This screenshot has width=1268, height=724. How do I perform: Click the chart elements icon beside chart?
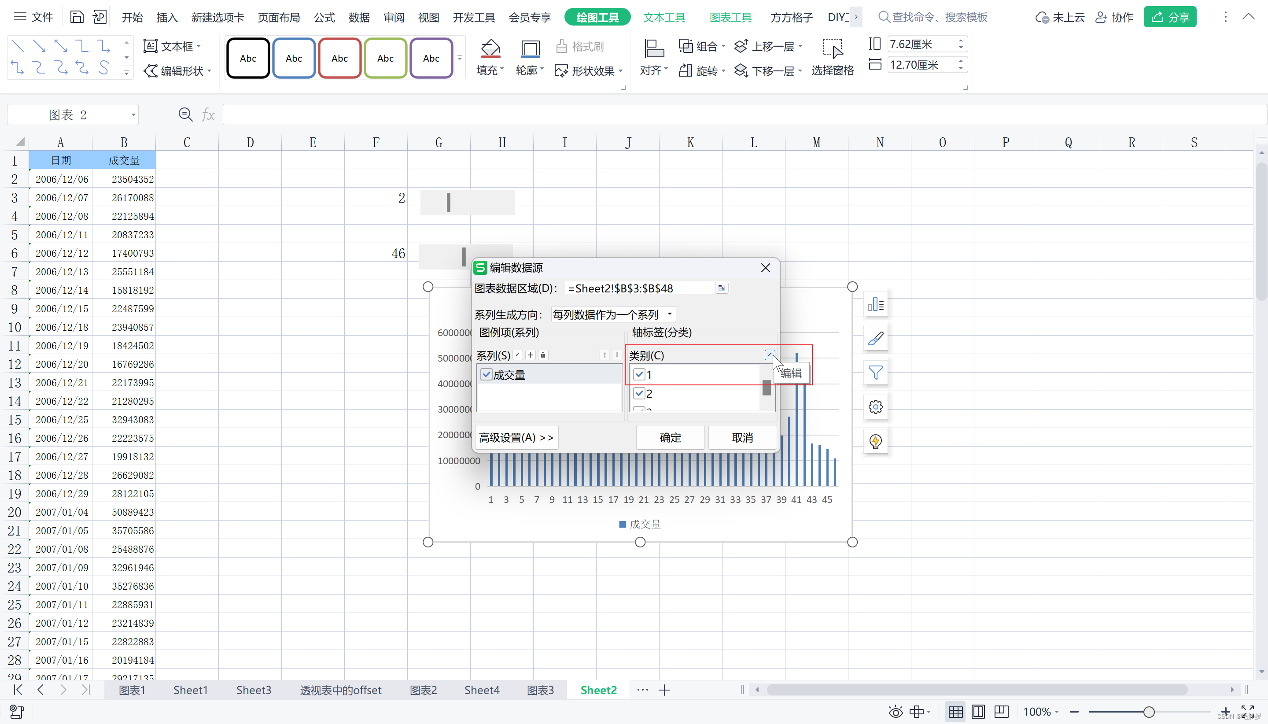875,304
